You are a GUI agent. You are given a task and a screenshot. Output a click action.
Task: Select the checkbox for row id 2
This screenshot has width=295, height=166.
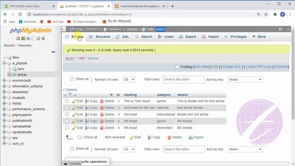click(x=67, y=107)
